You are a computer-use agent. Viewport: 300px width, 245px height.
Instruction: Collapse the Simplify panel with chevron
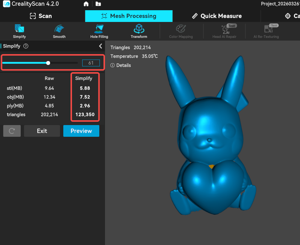(x=100, y=46)
